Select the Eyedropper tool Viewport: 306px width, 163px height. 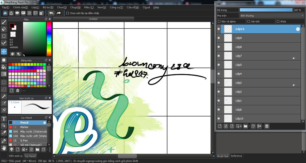point(4,141)
